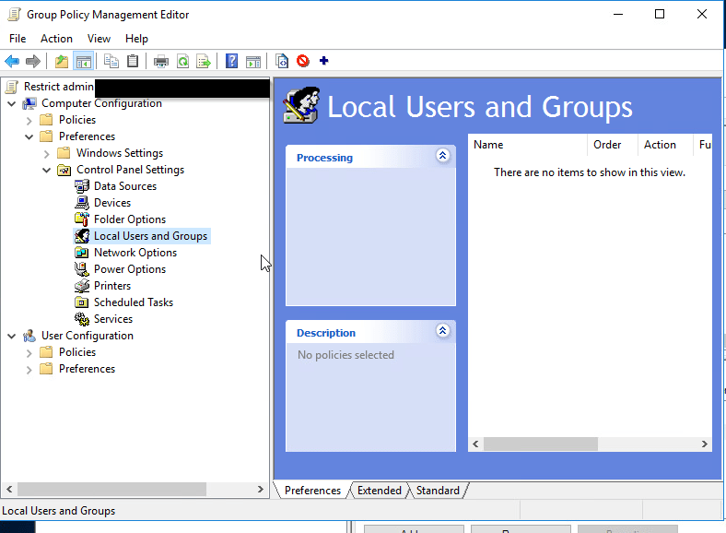
Task: Collapse the User Configuration node
Action: click(12, 336)
